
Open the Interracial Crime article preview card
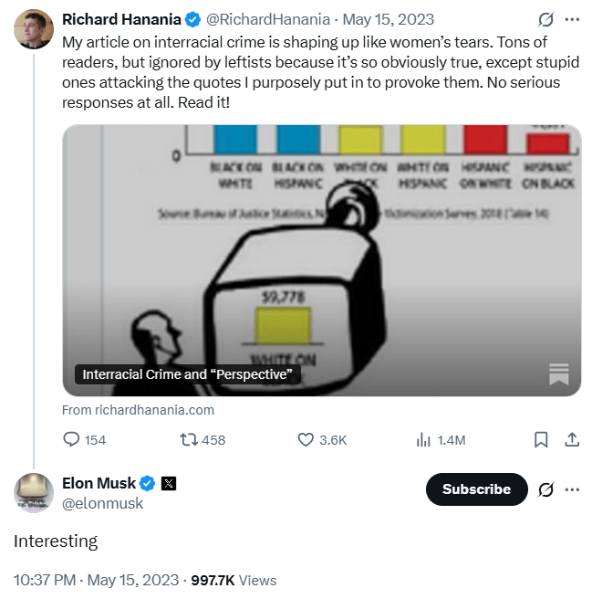click(321, 260)
